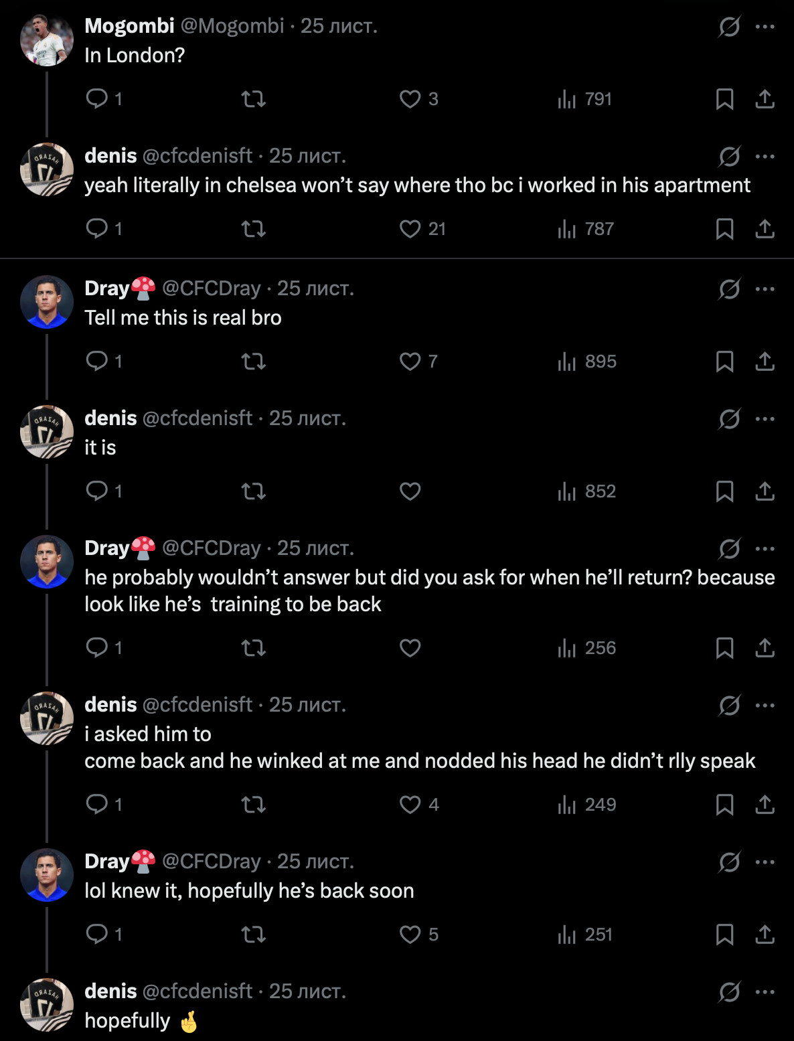Like Mogombi's "In London?" tweet
Screen dimensions: 794x1041
pyautogui.click(x=410, y=99)
